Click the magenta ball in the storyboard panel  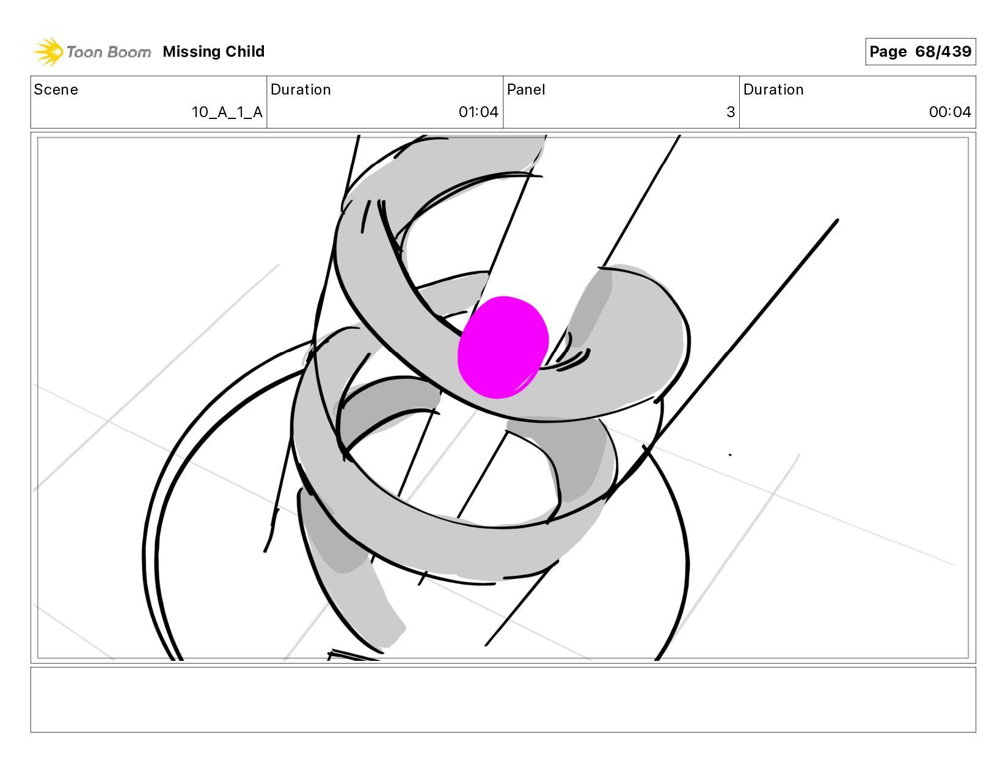pyautogui.click(x=503, y=347)
